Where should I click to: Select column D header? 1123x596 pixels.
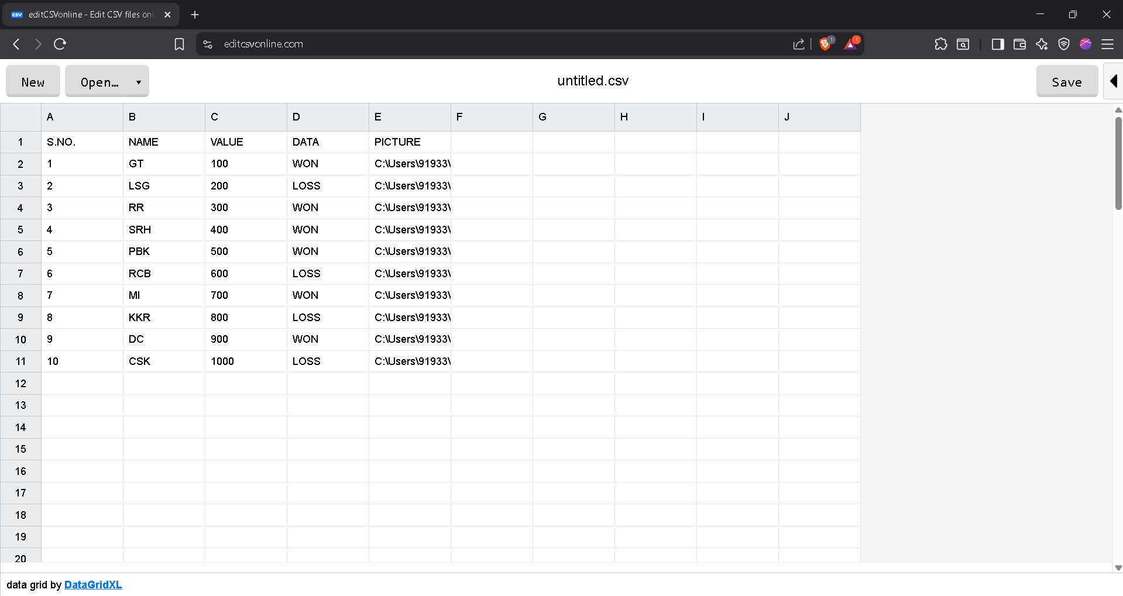coord(328,117)
